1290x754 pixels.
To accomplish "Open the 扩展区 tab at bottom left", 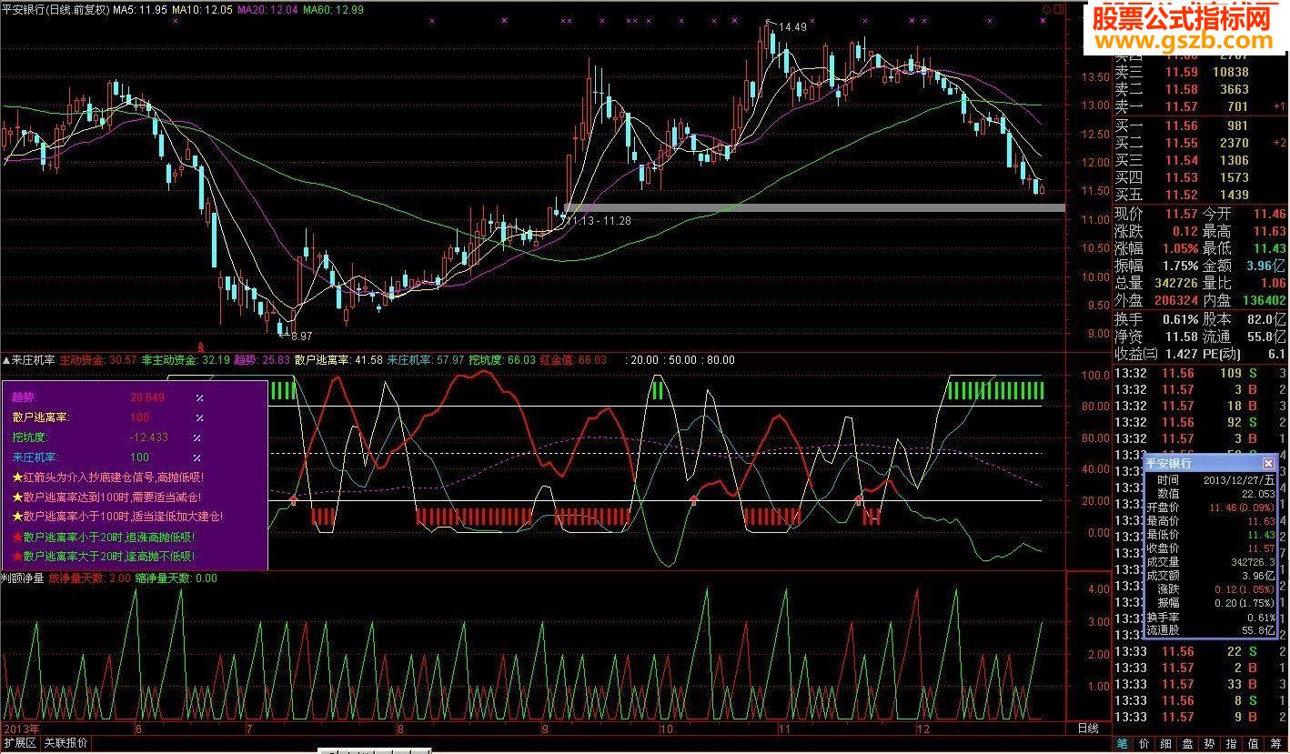I will [19, 743].
